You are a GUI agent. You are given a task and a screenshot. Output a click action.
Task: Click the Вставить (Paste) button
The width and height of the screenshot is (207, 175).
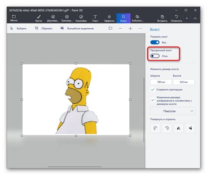tap(162, 18)
